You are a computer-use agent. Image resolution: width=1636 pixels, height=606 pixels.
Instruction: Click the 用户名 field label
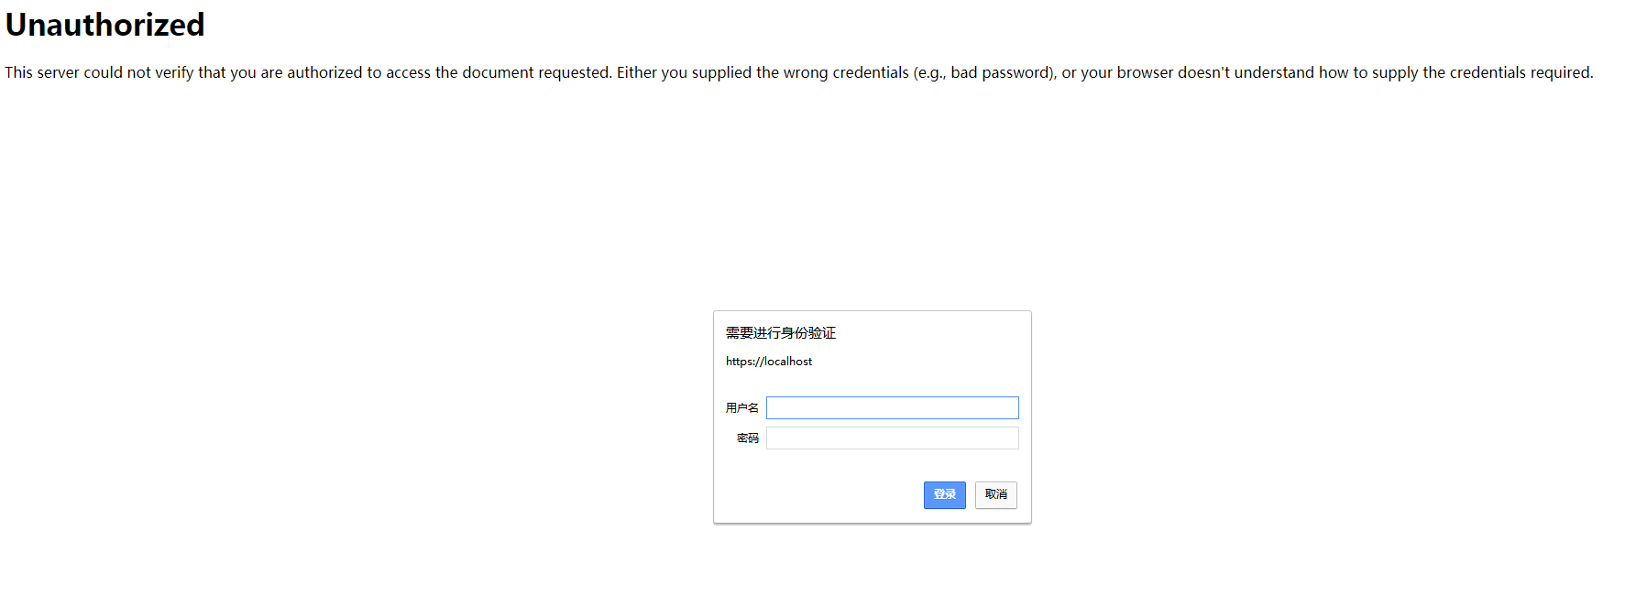(x=741, y=408)
